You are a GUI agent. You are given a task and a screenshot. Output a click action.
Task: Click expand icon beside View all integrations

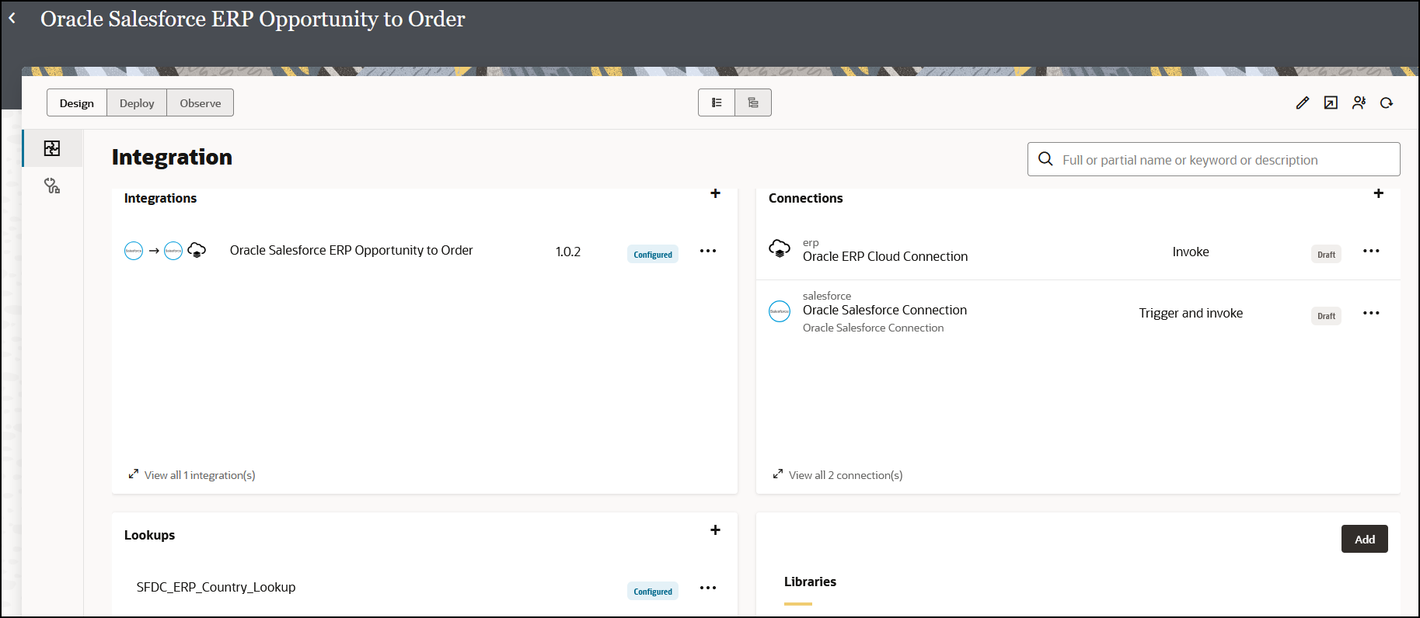click(x=134, y=474)
